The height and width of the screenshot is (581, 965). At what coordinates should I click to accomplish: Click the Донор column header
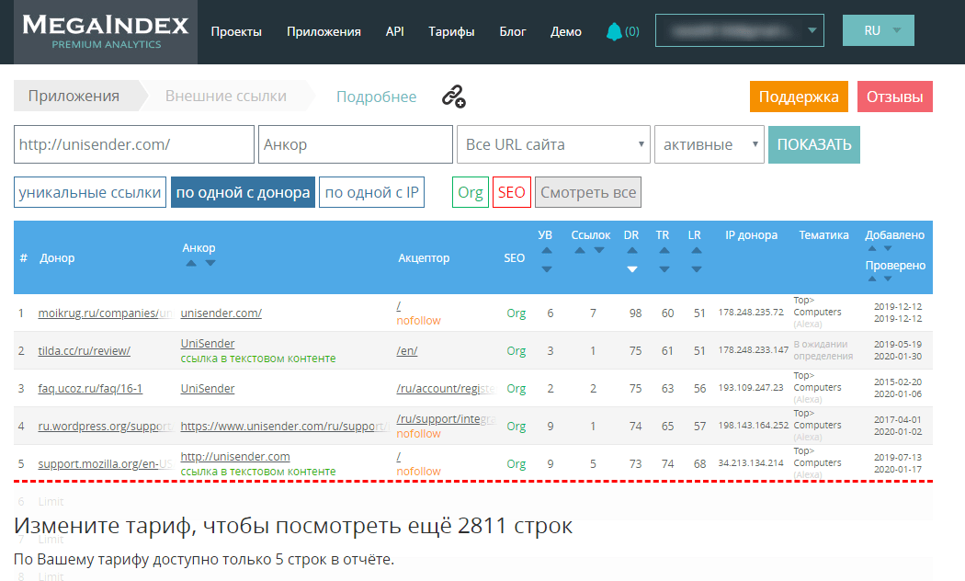pos(57,258)
